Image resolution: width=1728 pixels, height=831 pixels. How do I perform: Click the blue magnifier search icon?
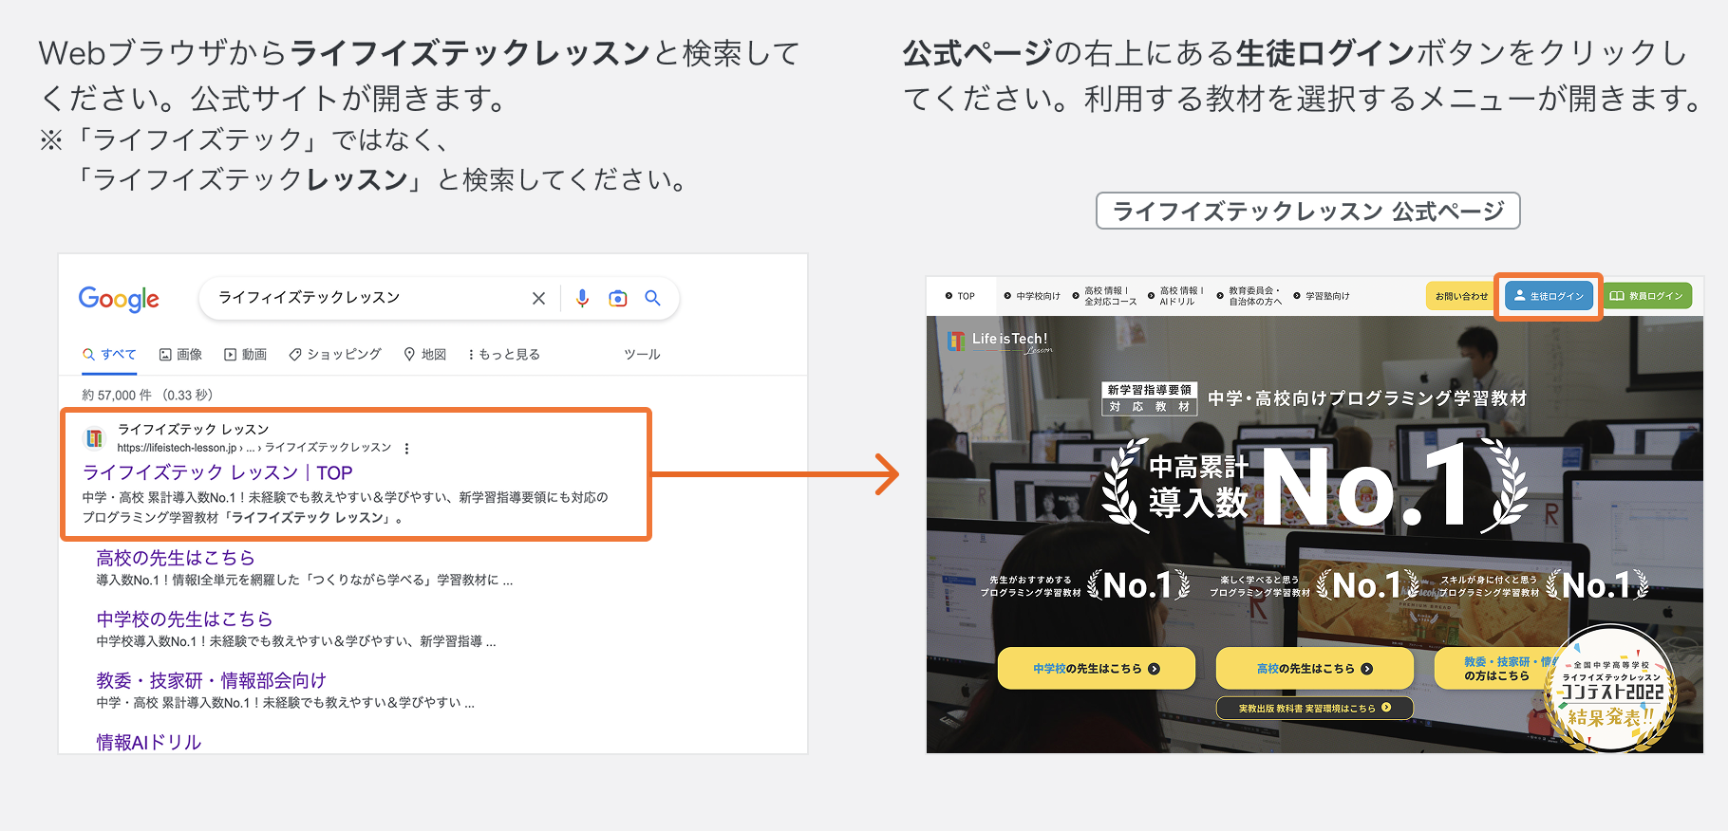652,298
